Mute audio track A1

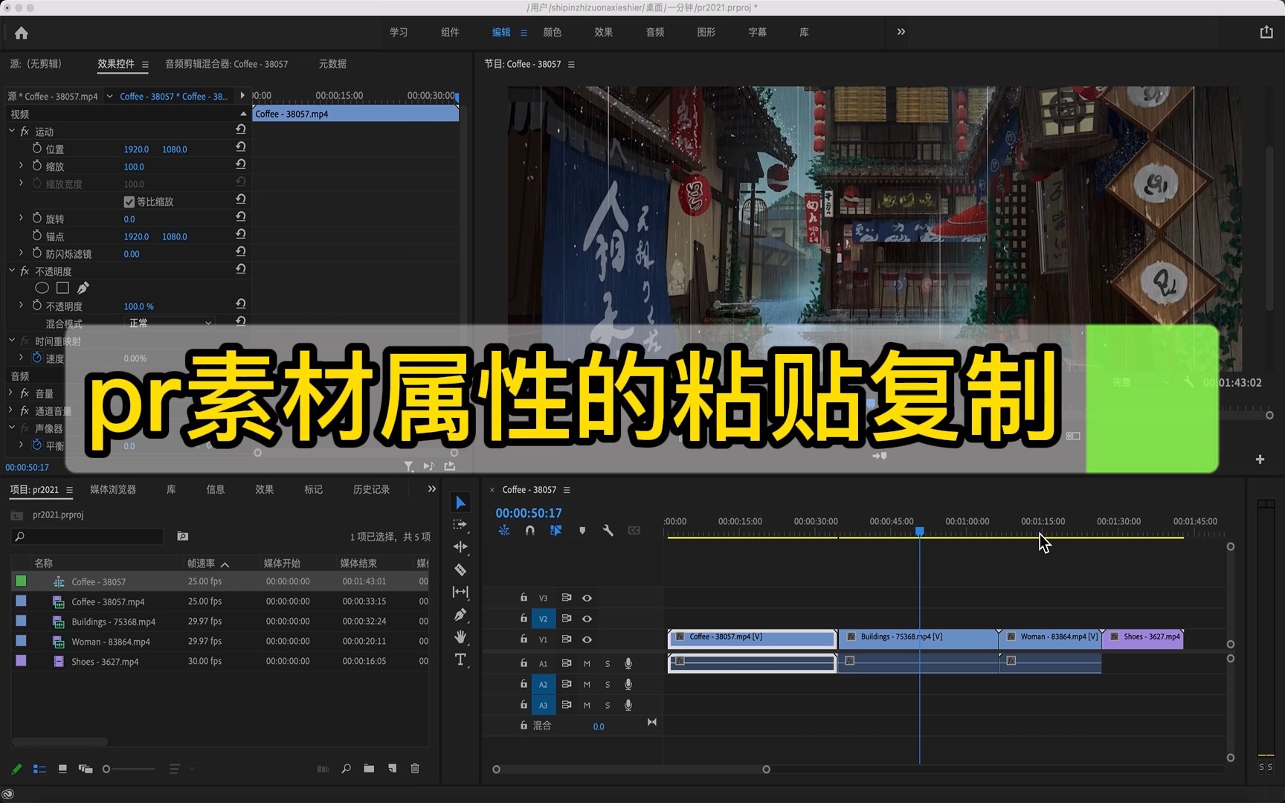click(587, 664)
